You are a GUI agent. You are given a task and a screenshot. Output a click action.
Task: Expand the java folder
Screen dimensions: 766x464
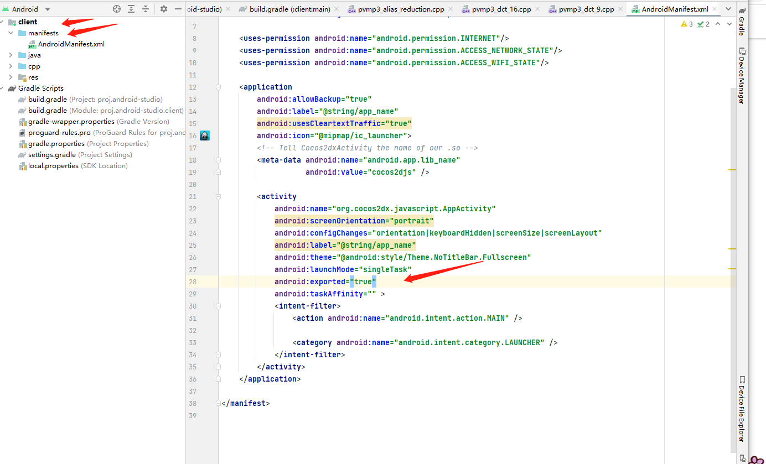11,55
